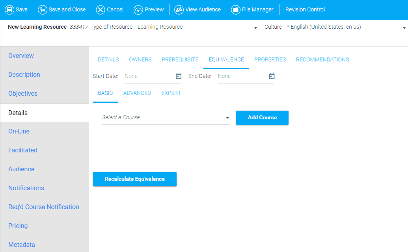408x252 pixels.
Task: Switch to the Prerequisite tab
Action: coord(180,60)
